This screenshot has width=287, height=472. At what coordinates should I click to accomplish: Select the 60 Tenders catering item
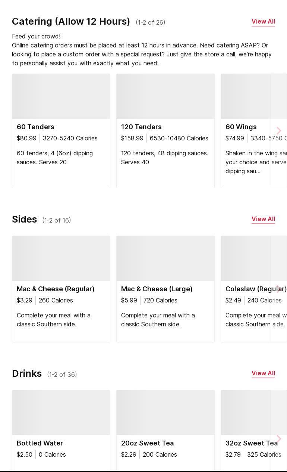[35, 127]
